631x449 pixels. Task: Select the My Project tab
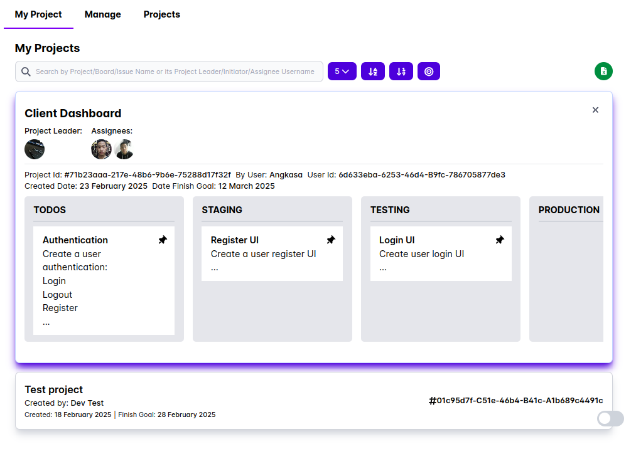[x=38, y=14]
